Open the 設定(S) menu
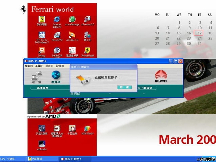This screenshot has width=216, height=162. [49, 66]
